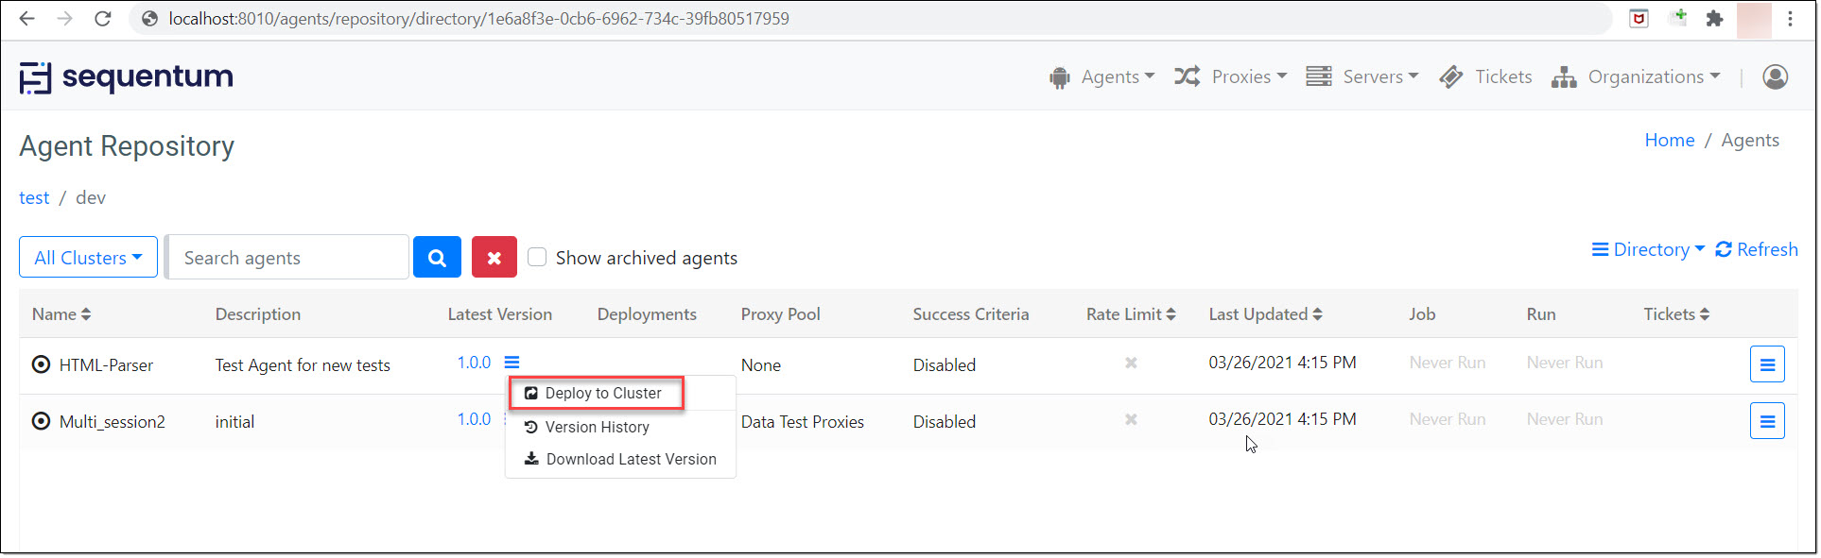Open Multi_session2 row actions menu button
The image size is (1821, 558).
1766,421
